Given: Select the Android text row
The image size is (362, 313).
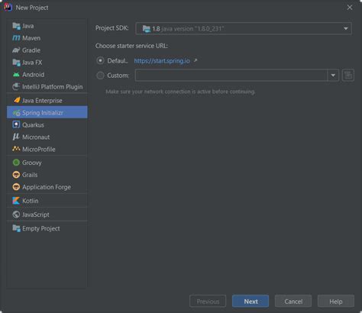Looking at the screenshot, I should pyautogui.click(x=47, y=75).
